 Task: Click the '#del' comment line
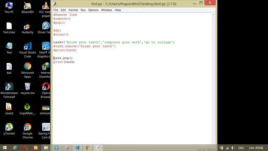[57, 31]
